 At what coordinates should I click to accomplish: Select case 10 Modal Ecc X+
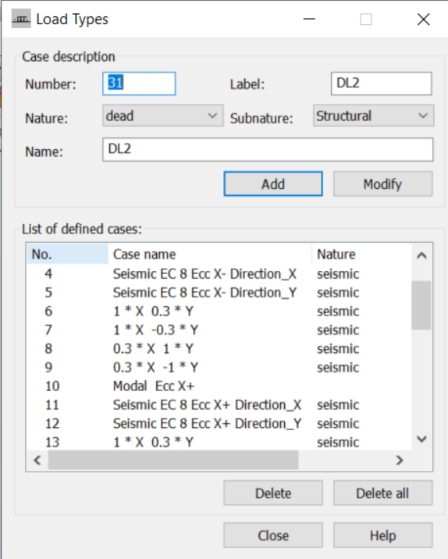219,386
